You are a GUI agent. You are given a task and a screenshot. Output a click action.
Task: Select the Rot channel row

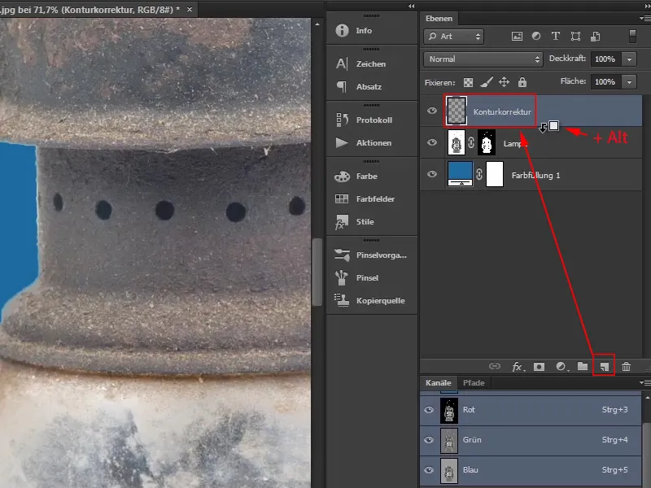click(x=531, y=410)
